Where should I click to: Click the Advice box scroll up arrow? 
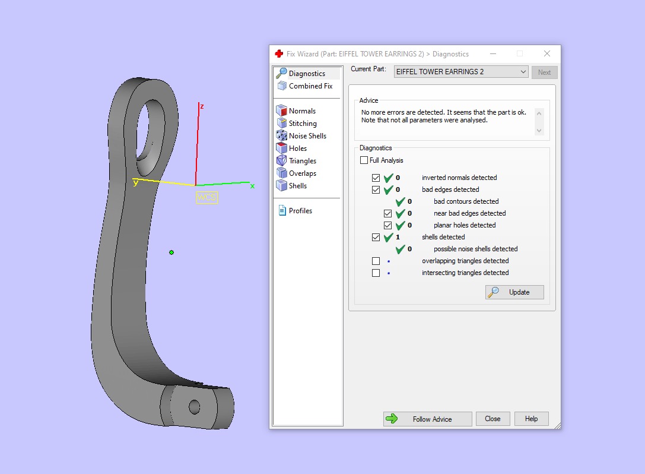[x=539, y=113]
